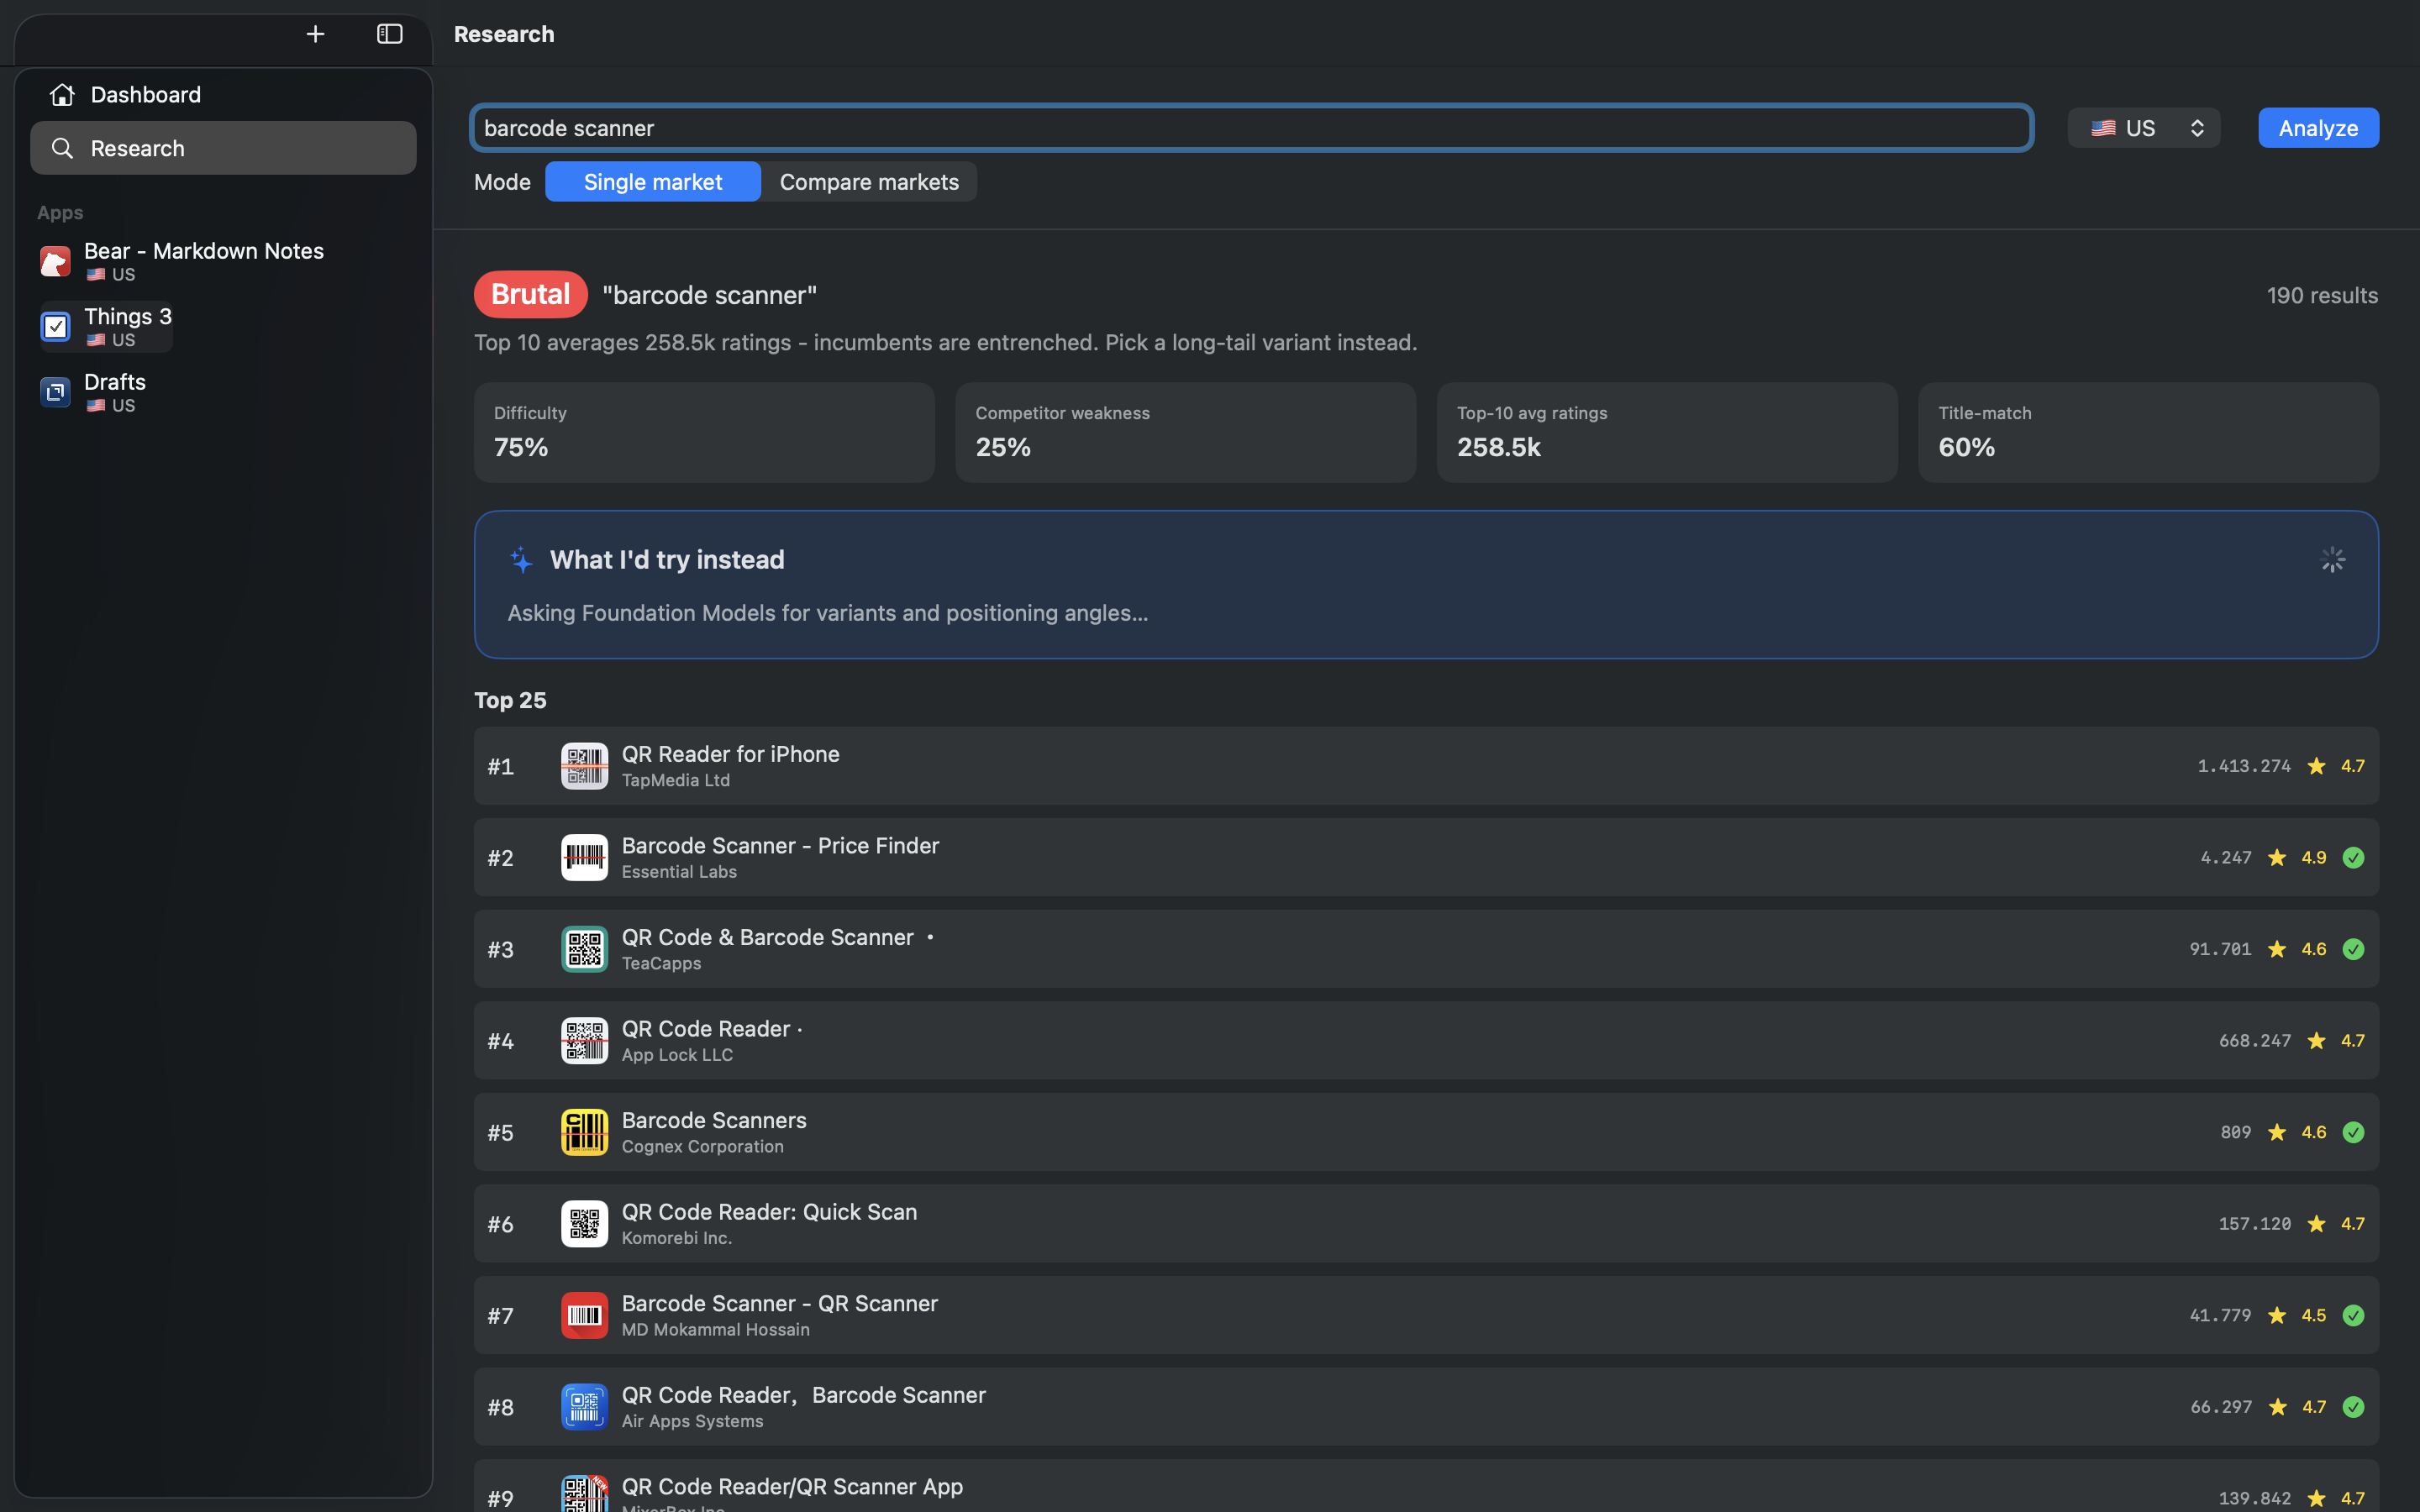This screenshot has width=2420, height=1512.
Task: Click the Bear app icon
Action: pos(55,261)
